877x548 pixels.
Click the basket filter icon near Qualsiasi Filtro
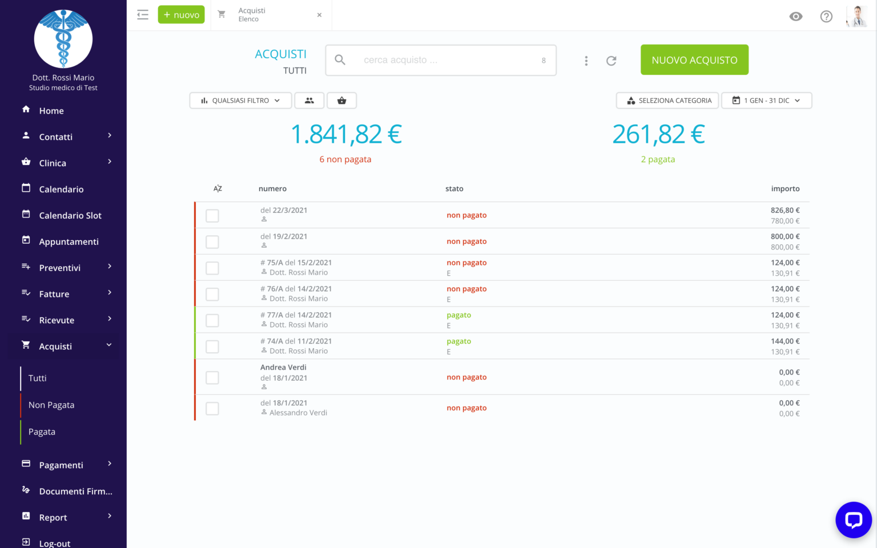(x=341, y=100)
